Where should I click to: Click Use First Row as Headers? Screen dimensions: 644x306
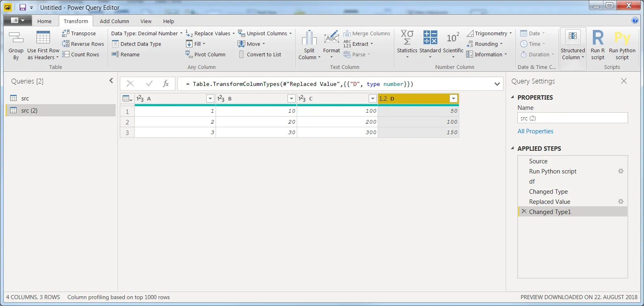(x=43, y=46)
